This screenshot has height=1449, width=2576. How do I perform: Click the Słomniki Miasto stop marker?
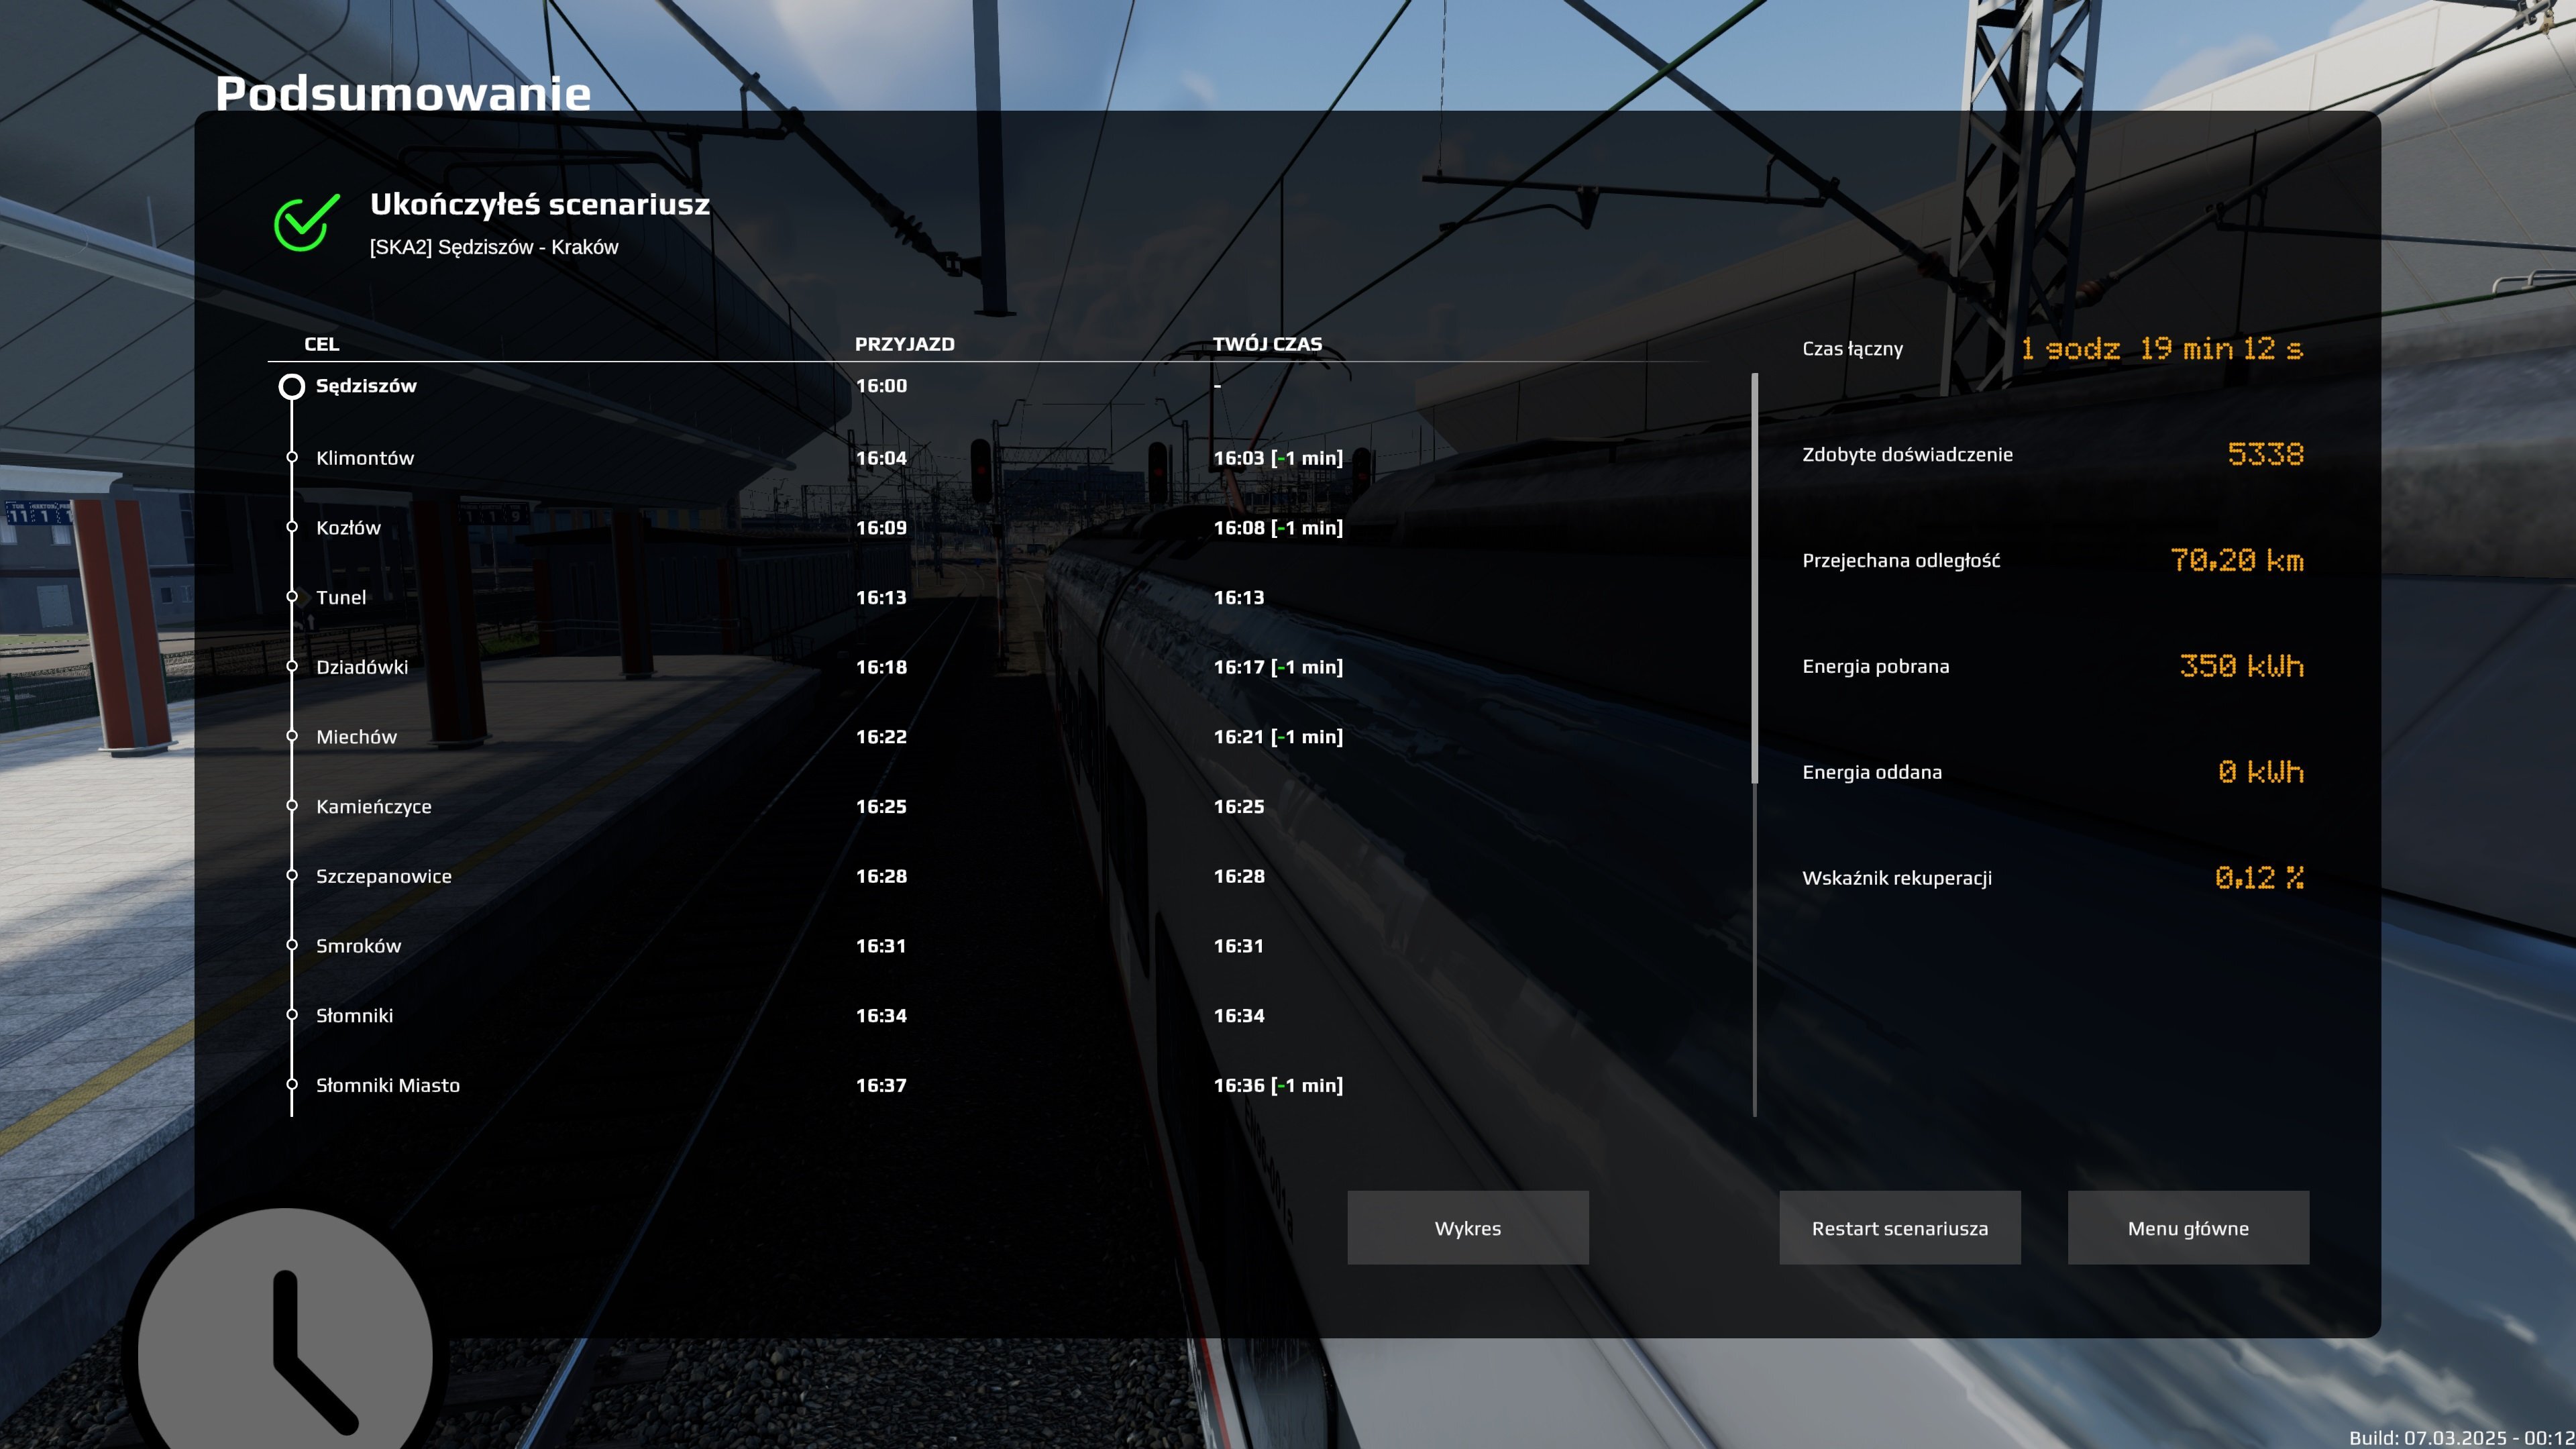point(292,1084)
